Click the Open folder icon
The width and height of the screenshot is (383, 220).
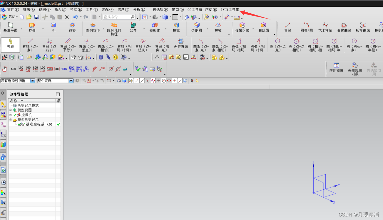(29, 17)
